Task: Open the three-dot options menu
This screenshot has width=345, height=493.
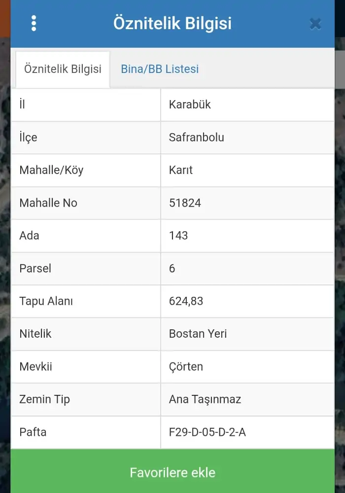Action: (x=34, y=23)
